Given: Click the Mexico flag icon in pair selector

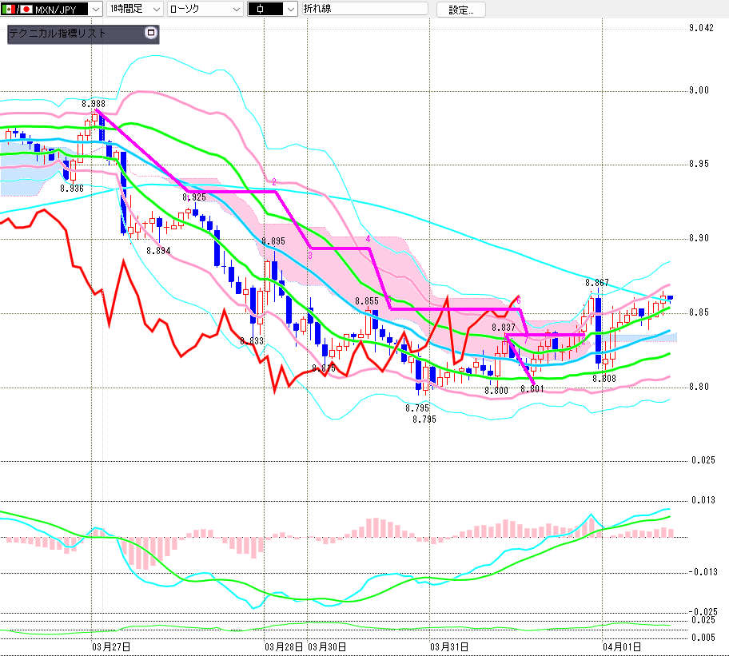Looking at the screenshot, I should (x=9, y=10).
